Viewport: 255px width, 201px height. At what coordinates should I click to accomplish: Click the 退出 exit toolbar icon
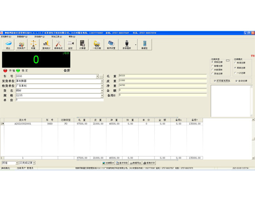click(x=8, y=44)
